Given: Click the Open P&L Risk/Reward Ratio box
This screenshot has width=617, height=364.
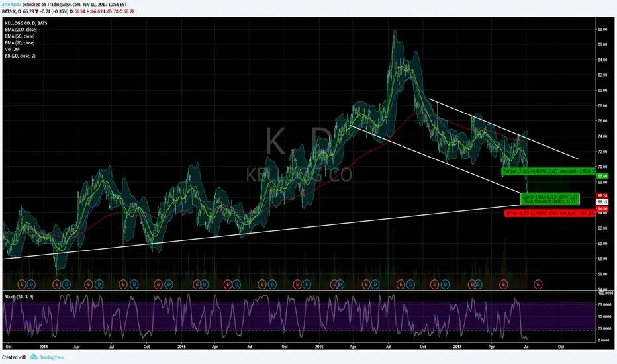Looking at the screenshot, I should [550, 199].
